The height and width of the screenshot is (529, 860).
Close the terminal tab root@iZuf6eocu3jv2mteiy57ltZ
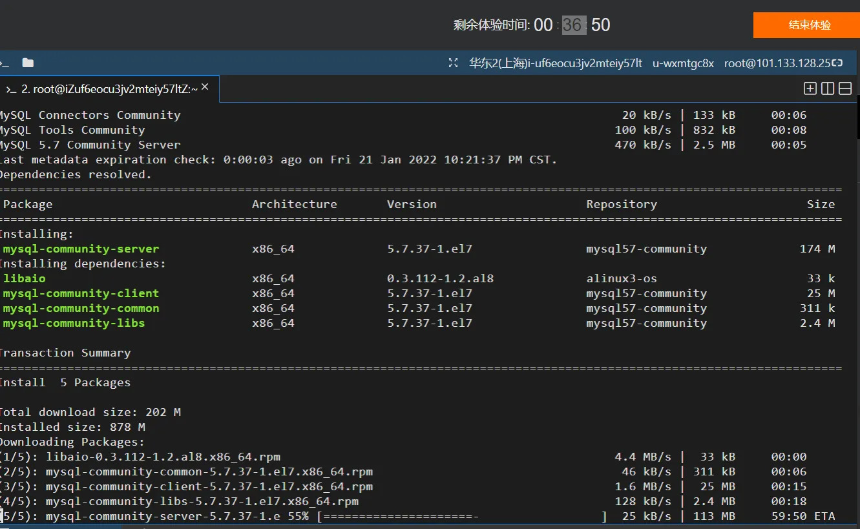[205, 87]
